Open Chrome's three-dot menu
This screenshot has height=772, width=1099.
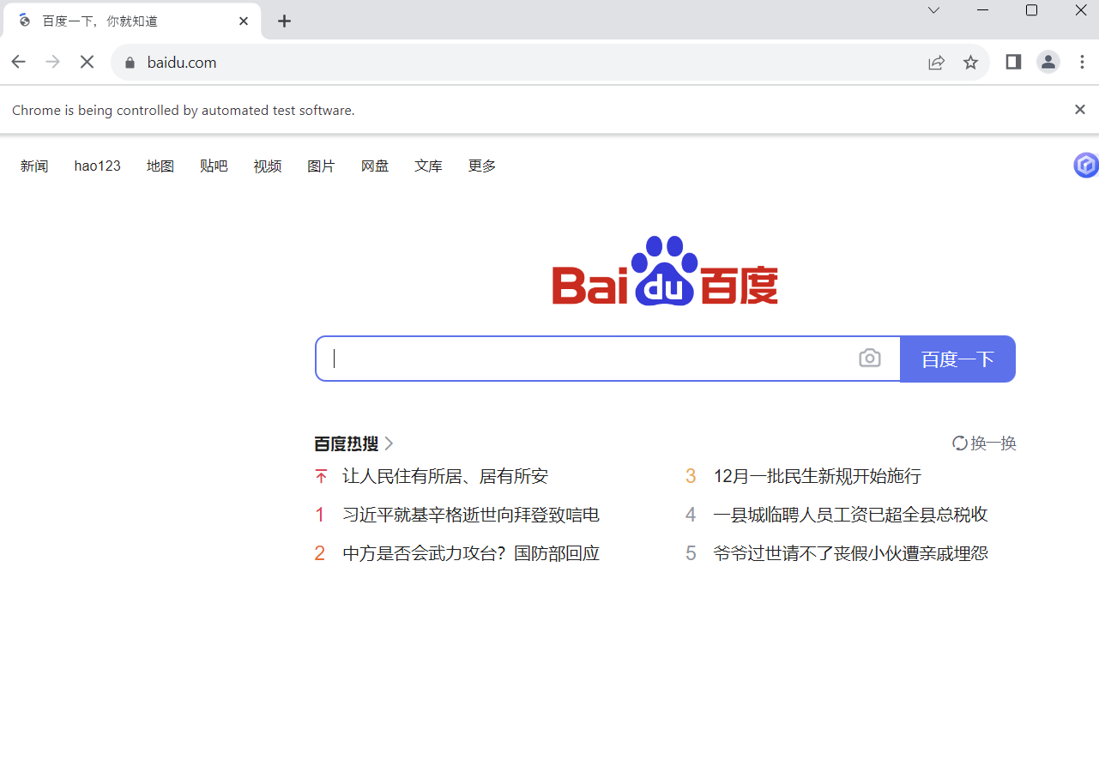[1082, 62]
